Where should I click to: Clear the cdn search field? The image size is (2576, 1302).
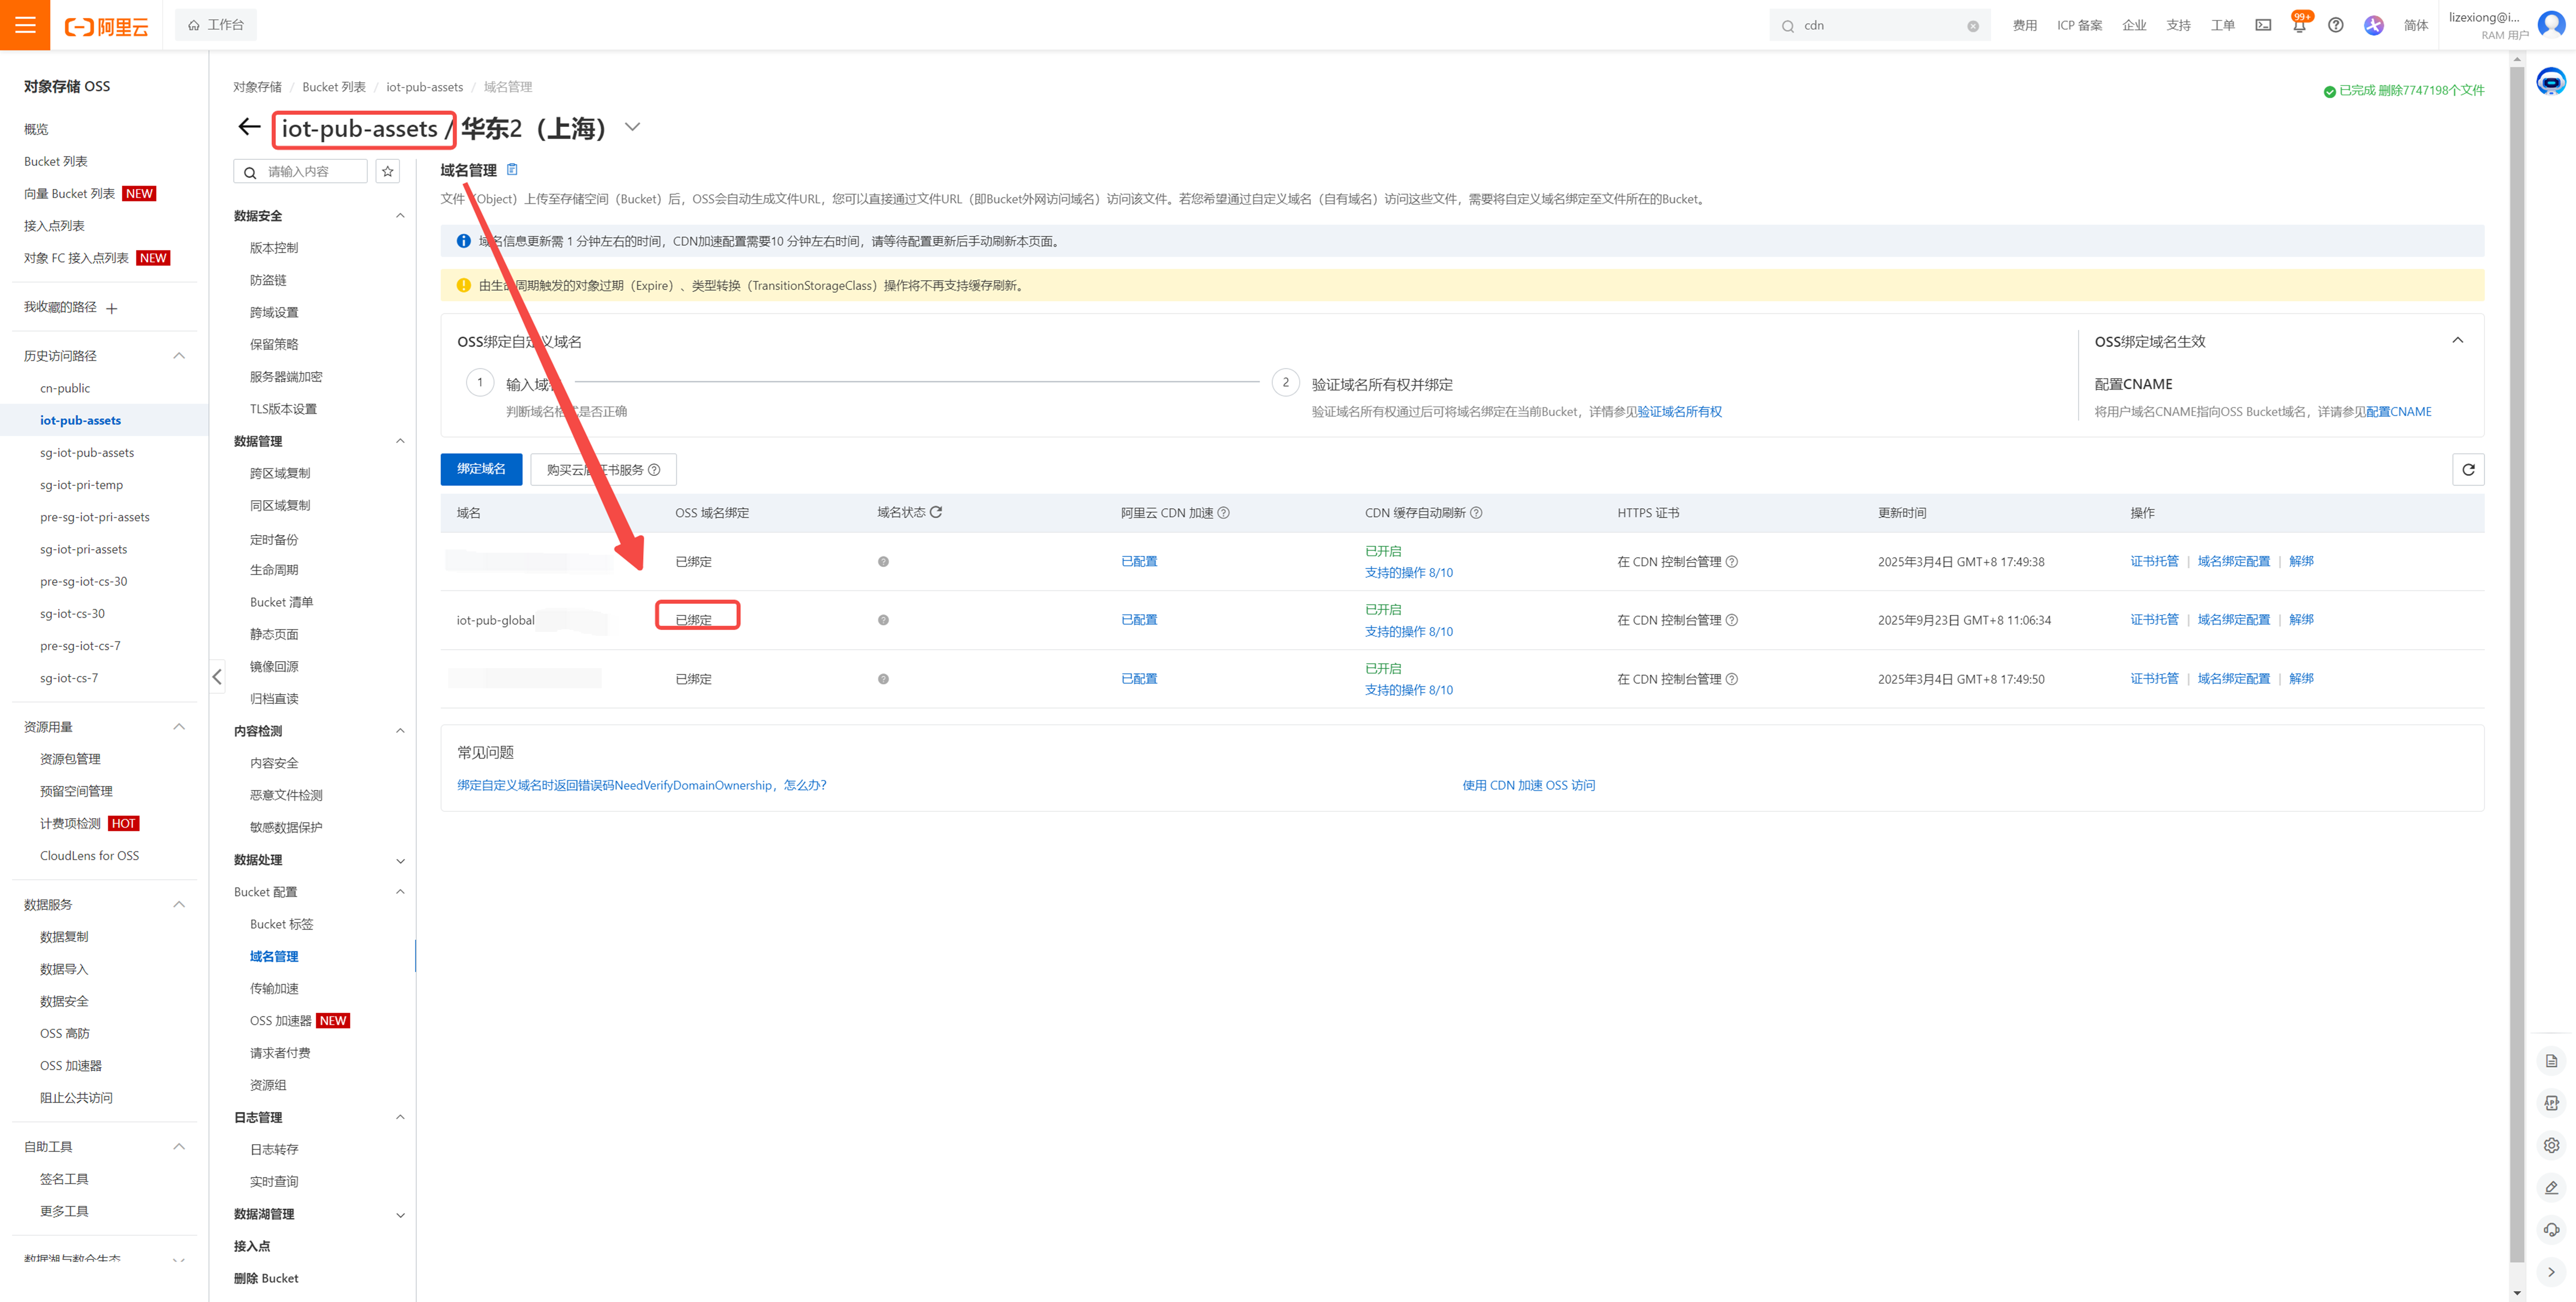coord(1972,26)
